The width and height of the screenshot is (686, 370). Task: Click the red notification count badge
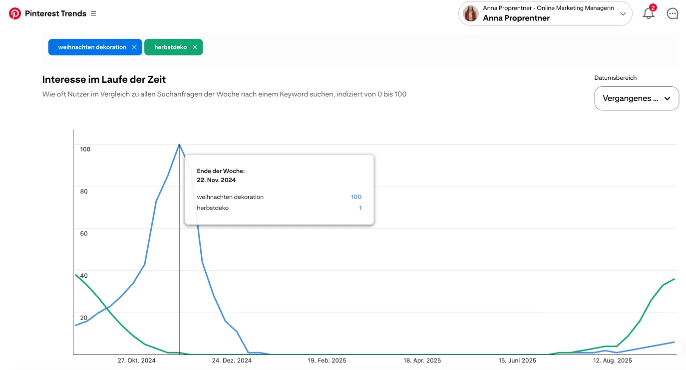[x=653, y=8]
